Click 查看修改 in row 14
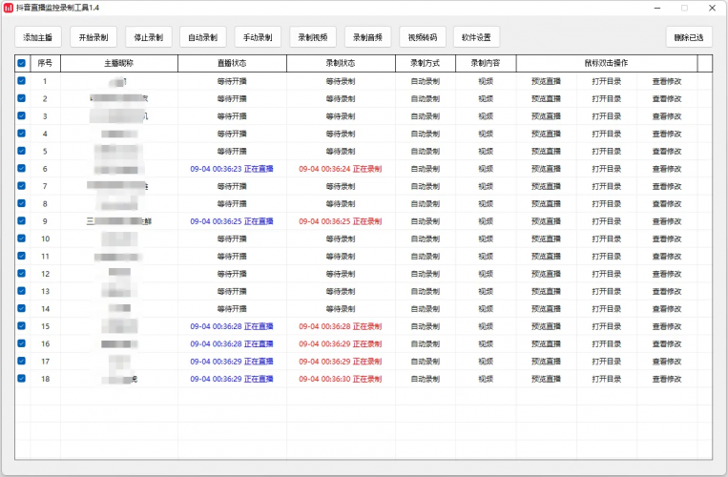 pyautogui.click(x=667, y=308)
